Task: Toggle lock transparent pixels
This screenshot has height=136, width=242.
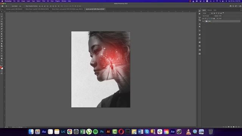Action: [206, 19]
